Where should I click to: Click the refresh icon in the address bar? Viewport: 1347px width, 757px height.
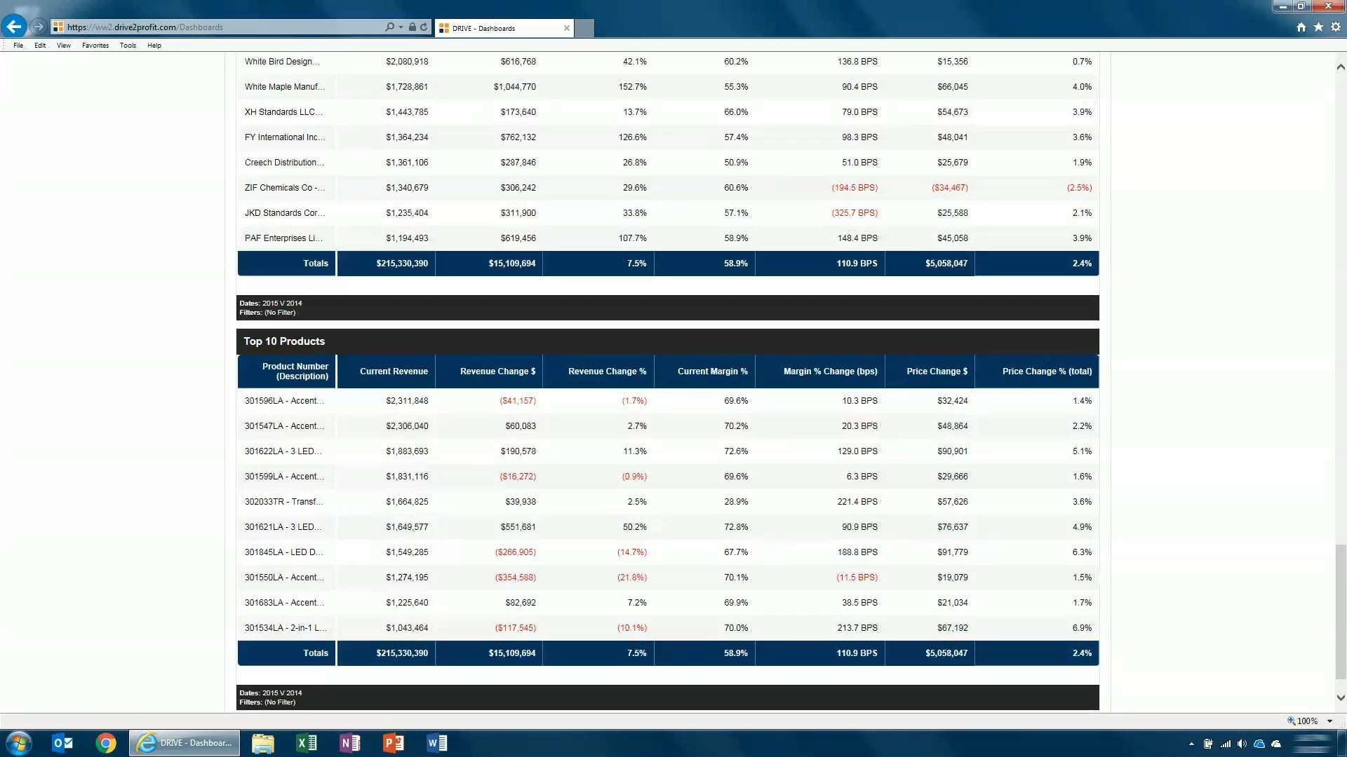tap(424, 27)
